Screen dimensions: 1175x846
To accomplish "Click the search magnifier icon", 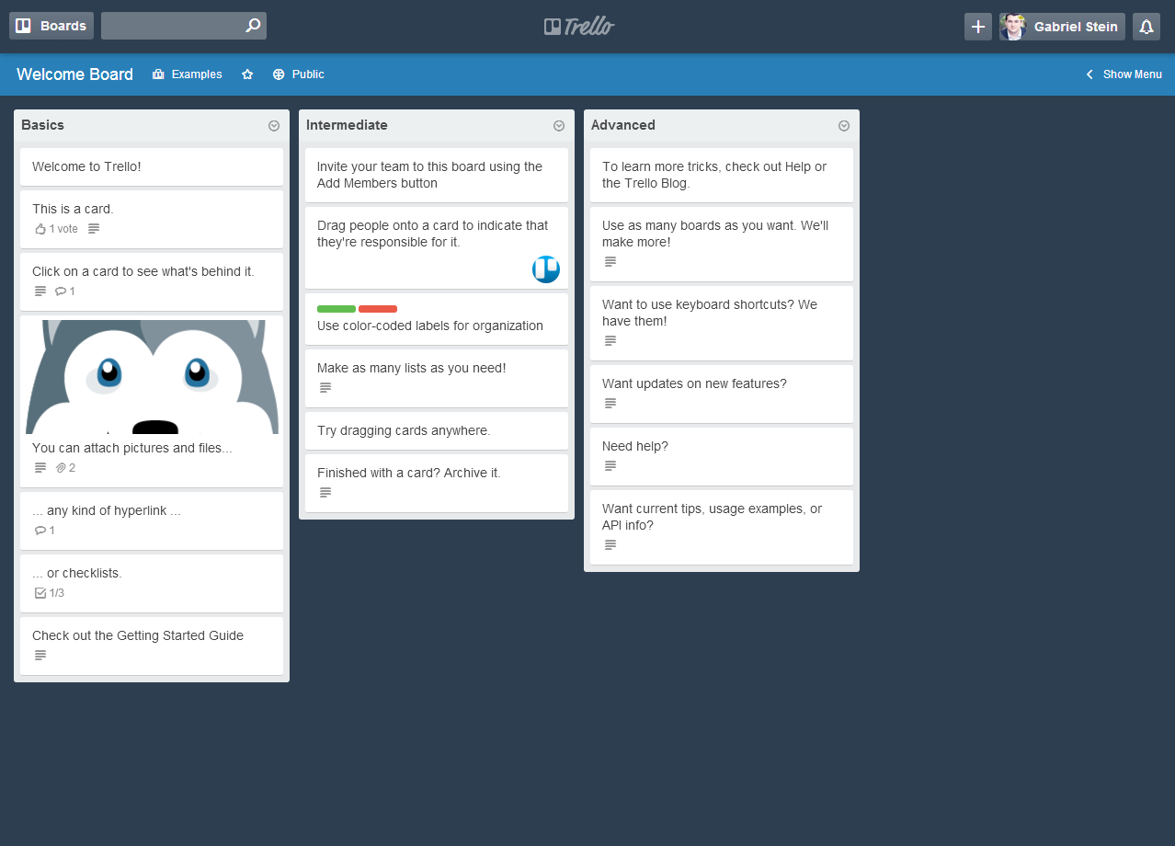I will (x=253, y=26).
